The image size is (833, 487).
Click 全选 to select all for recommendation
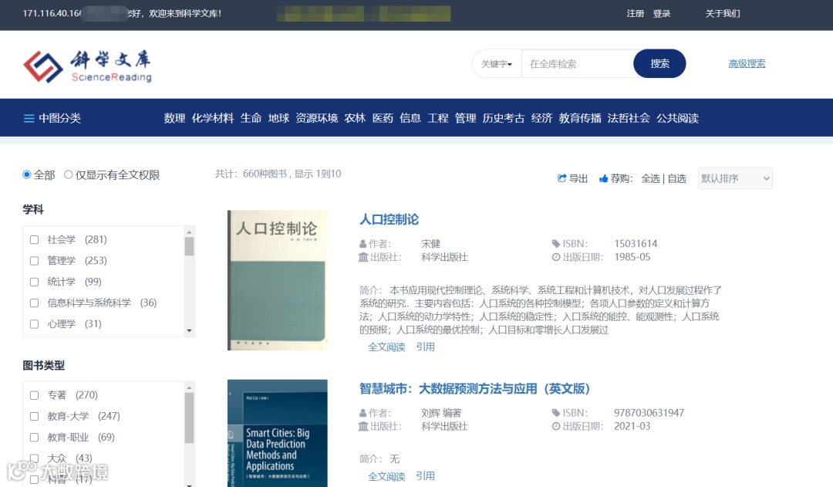650,178
